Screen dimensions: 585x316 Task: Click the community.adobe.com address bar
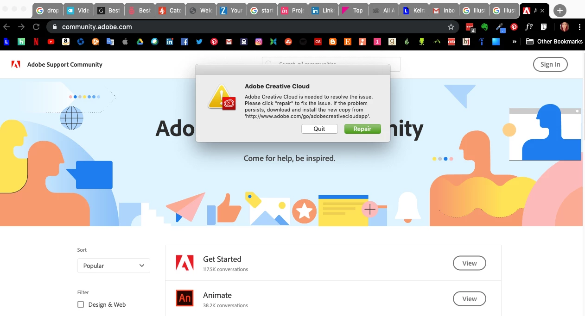tap(253, 27)
